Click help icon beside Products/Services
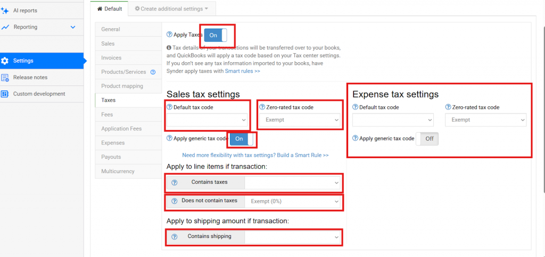 tap(153, 72)
